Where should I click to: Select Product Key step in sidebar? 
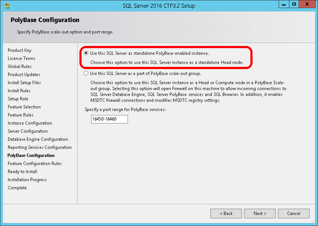19,50
